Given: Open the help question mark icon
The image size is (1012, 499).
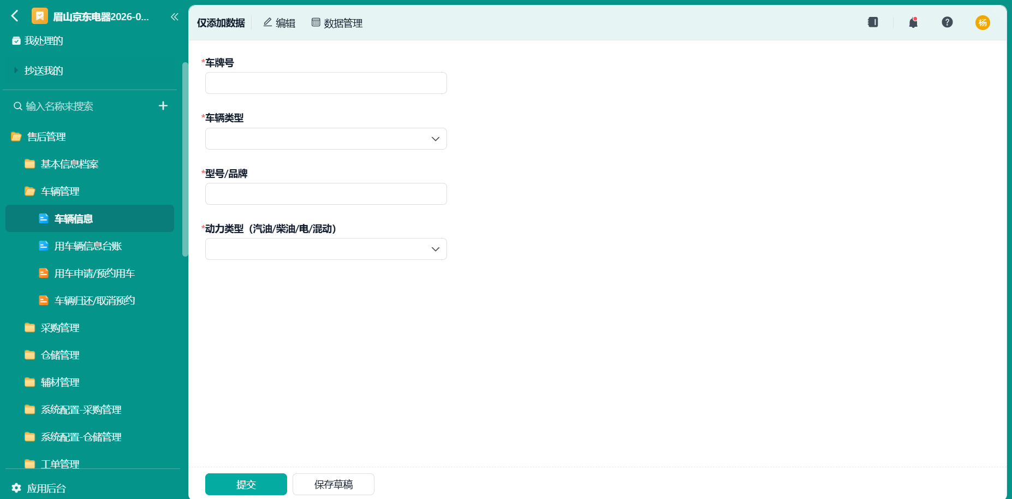Looking at the screenshot, I should (x=947, y=22).
